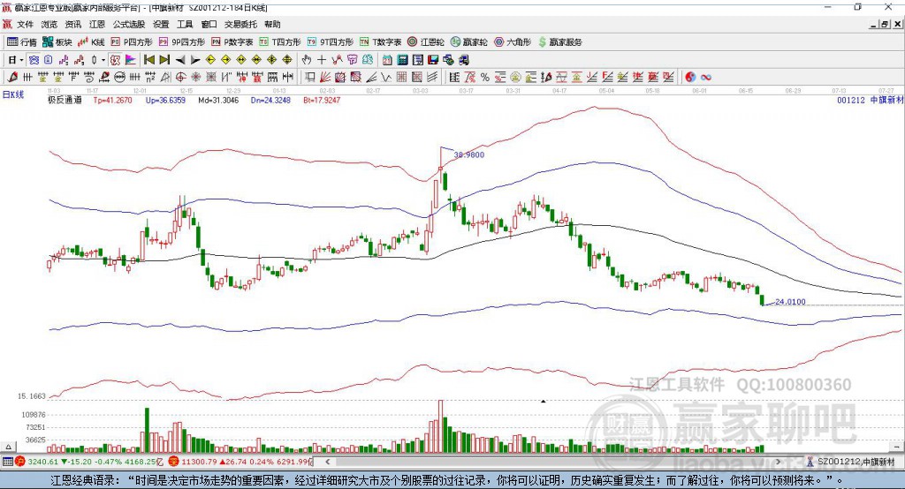Open the 江恩轮 Gann wheel
Image resolution: width=905 pixels, height=489 pixels.
pos(426,42)
